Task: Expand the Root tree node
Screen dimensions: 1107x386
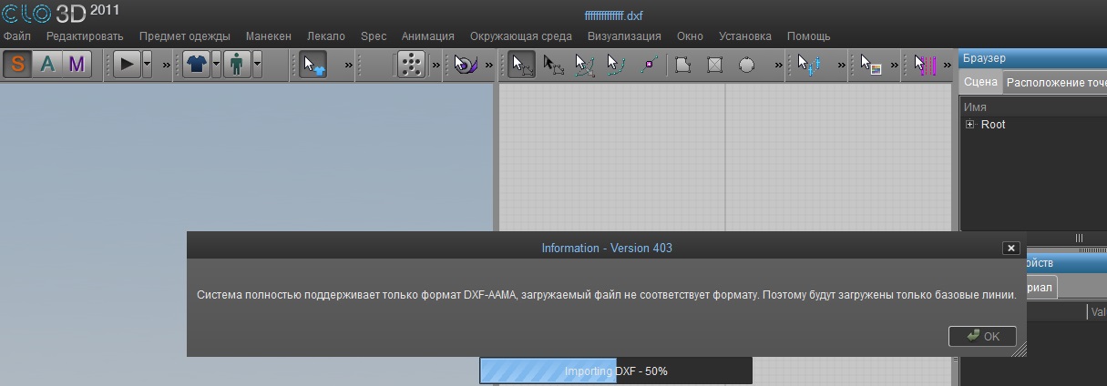Action: tap(970, 125)
